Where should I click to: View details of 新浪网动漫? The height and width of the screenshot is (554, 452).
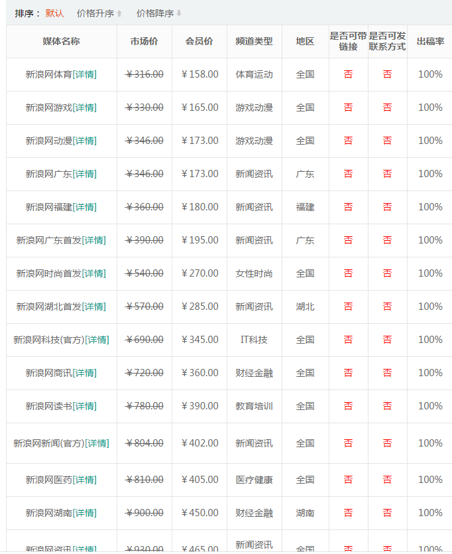[x=85, y=141]
